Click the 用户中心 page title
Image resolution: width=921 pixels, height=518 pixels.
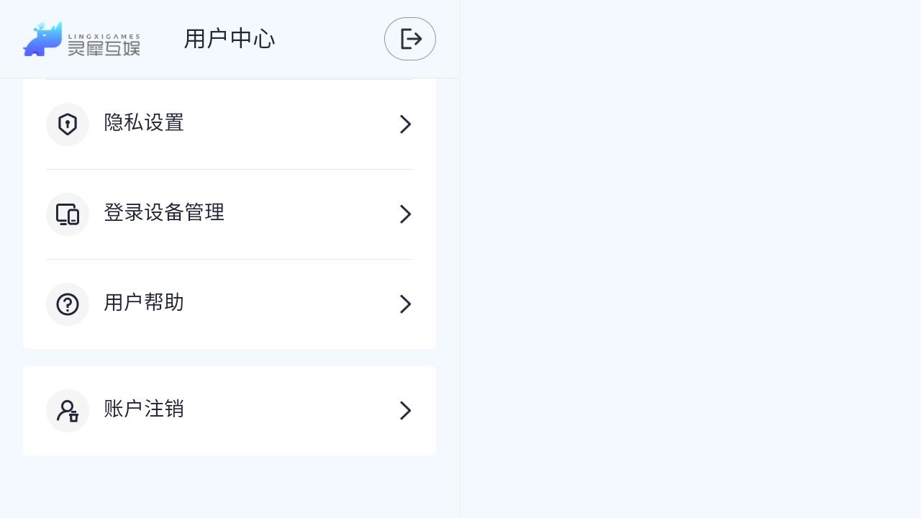point(229,39)
